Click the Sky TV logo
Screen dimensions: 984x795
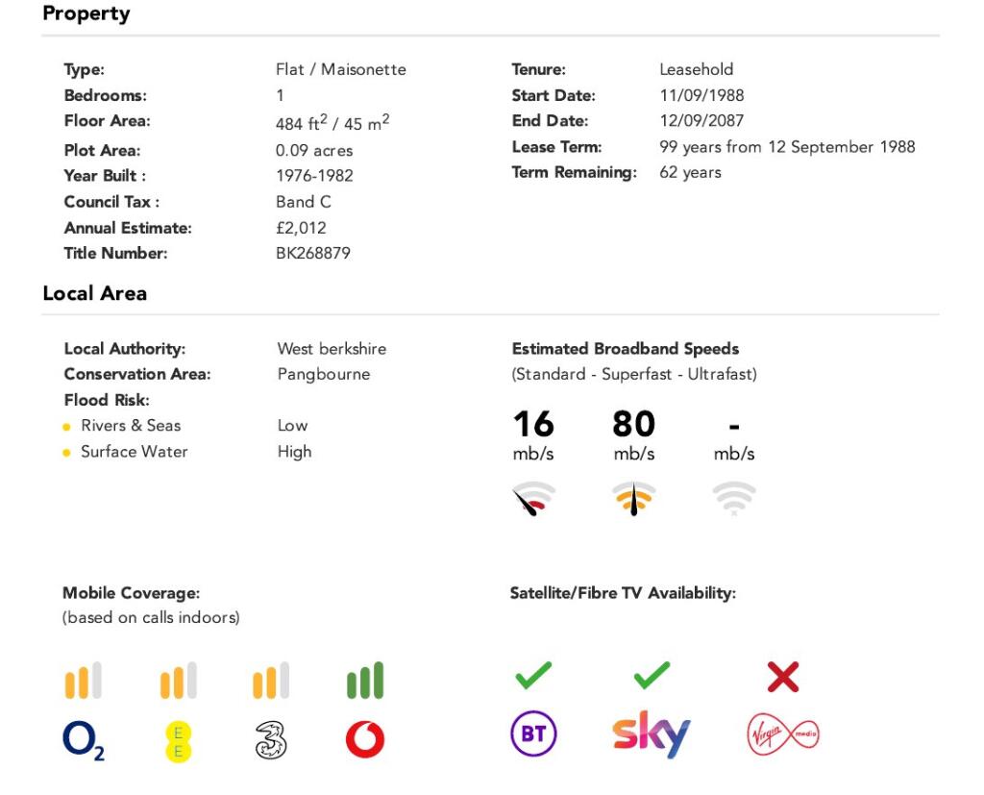[x=651, y=735]
